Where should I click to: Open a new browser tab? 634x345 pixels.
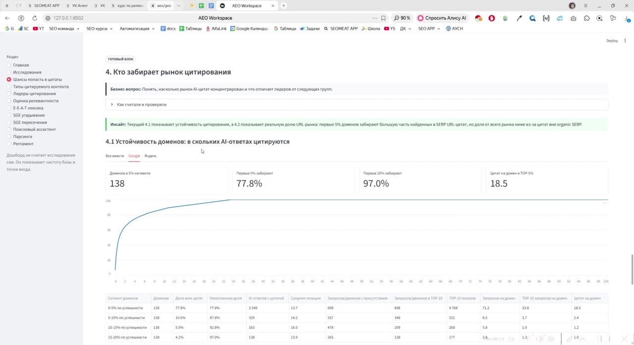(x=283, y=5)
